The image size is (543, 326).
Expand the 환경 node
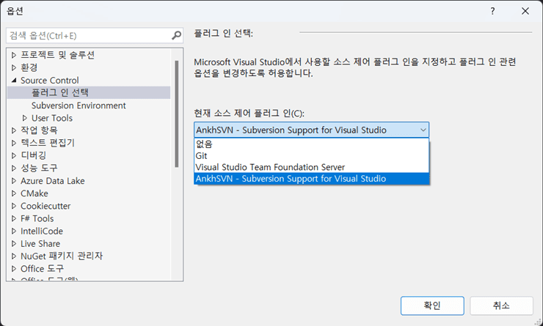pyautogui.click(x=14, y=67)
